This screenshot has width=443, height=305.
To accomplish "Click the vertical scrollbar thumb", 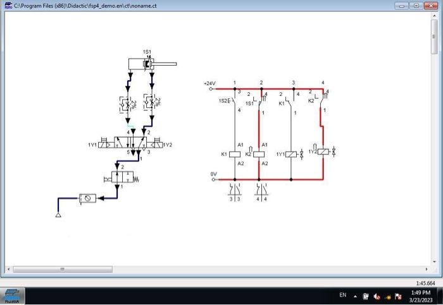I will pyautogui.click(x=435, y=37).
